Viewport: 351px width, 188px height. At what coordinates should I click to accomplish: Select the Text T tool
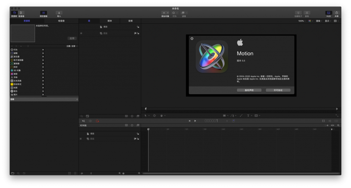pyautogui.click(x=248, y=115)
